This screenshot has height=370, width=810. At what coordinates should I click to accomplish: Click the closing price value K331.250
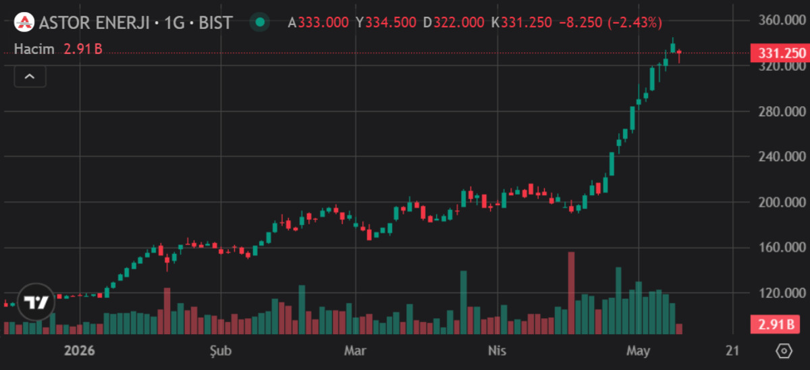[x=521, y=23]
